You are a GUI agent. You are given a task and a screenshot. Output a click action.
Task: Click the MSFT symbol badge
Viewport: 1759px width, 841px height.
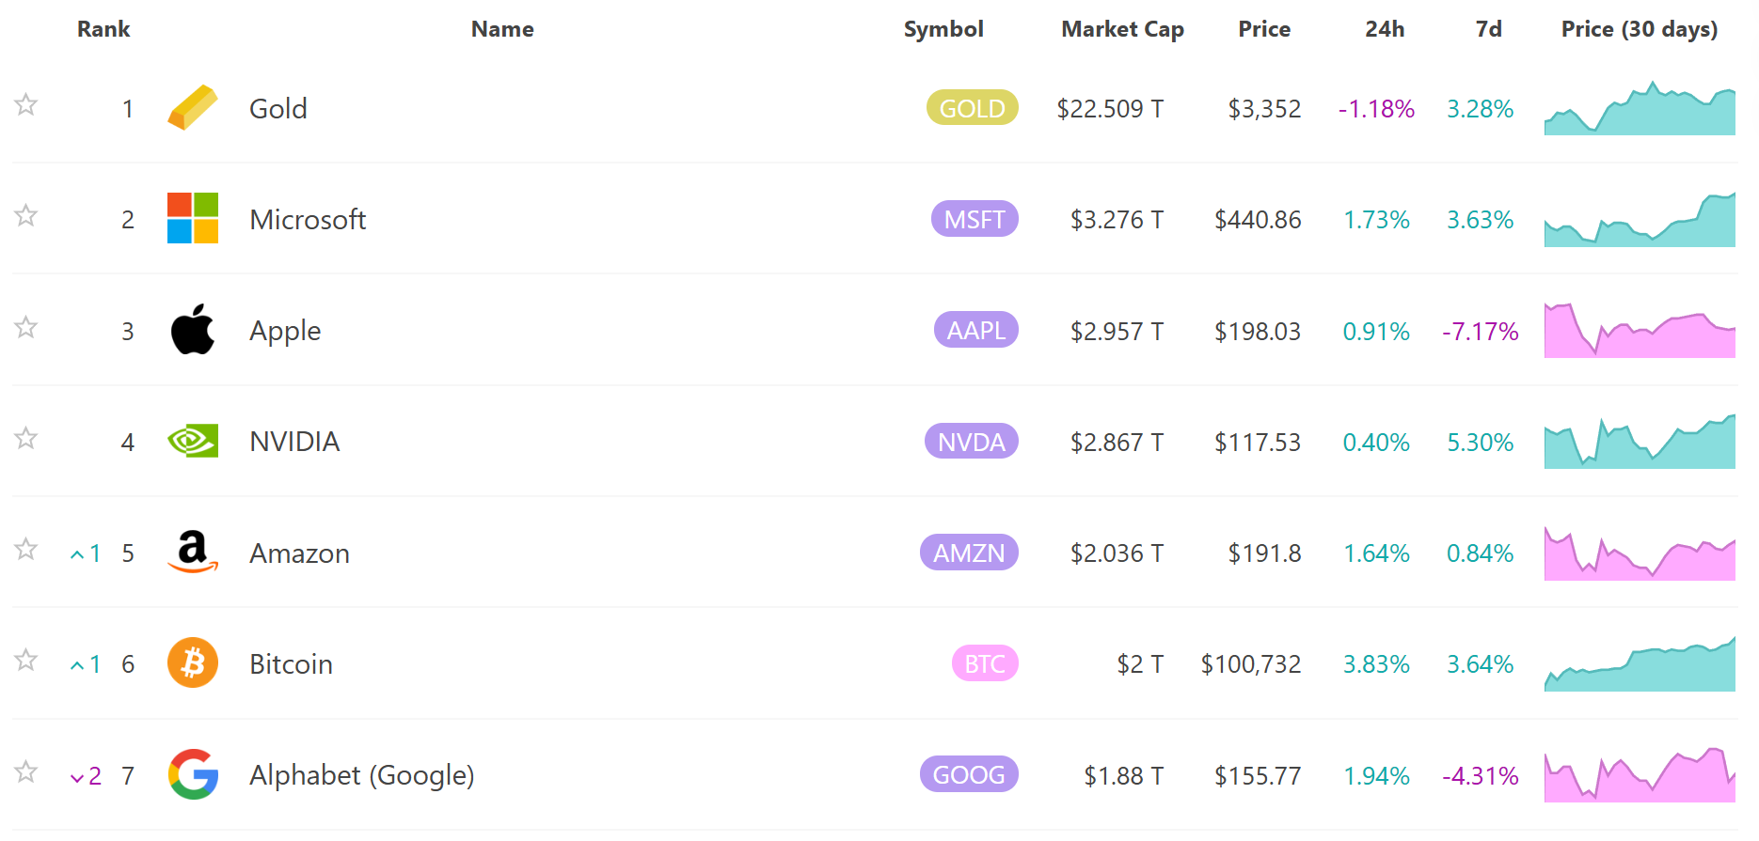tap(975, 219)
